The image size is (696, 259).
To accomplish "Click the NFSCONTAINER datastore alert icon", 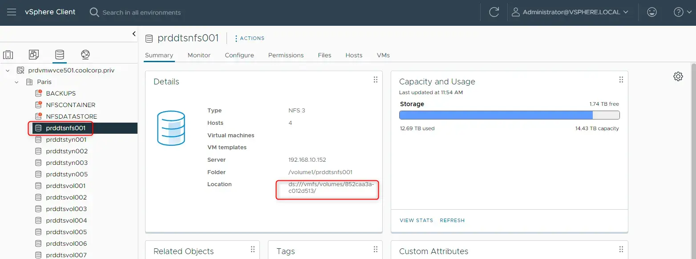I will coord(38,105).
